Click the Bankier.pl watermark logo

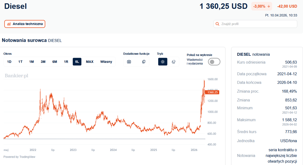16,76
